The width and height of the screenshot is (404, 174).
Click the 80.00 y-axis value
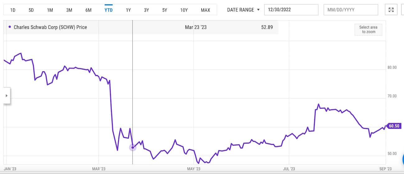pyautogui.click(x=392, y=67)
